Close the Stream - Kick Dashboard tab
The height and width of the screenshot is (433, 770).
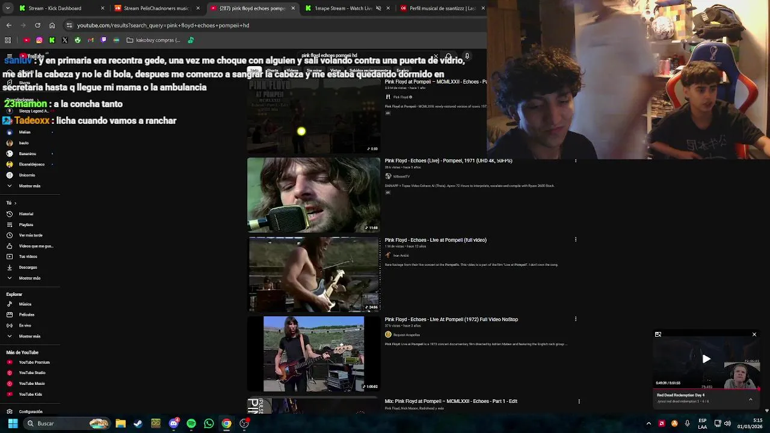coord(102,8)
